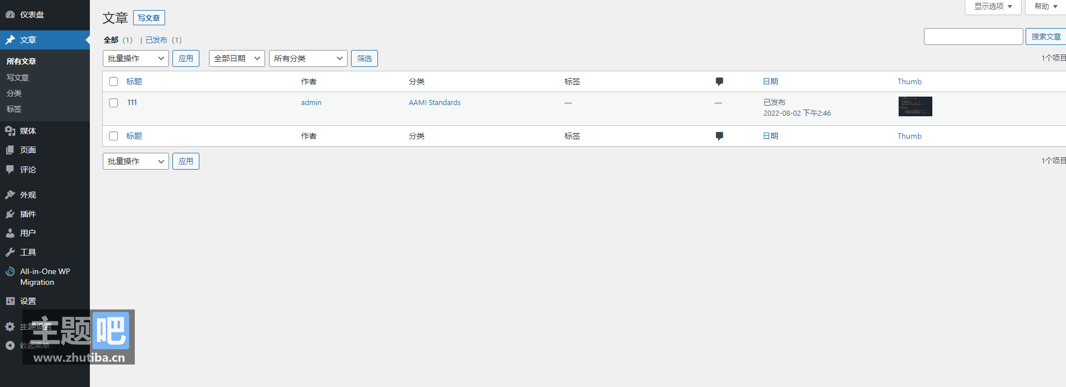Viewport: 1066px width, 387px height.
Task: Click the 写文章 button next to page title
Action: (x=149, y=18)
